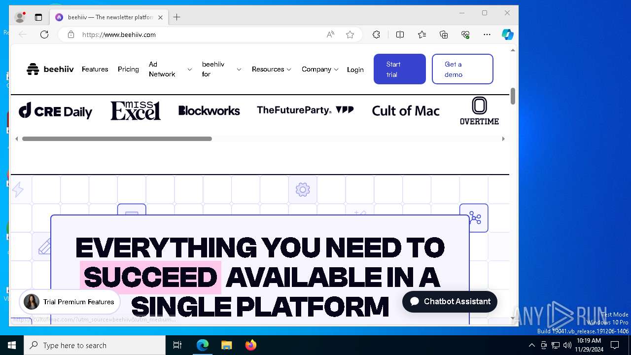Toggle split screen view
The height and width of the screenshot is (355, 631).
tap(400, 35)
